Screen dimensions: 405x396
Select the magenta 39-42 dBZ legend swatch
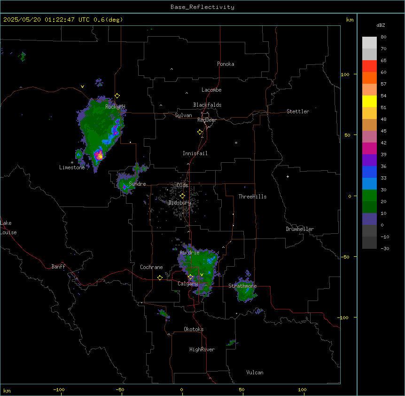tap(369, 148)
